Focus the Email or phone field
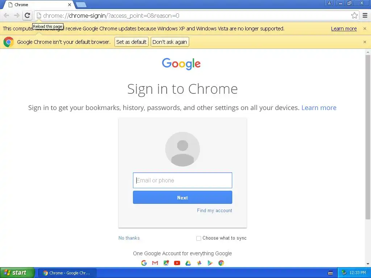The height and width of the screenshot is (278, 371). point(183,180)
